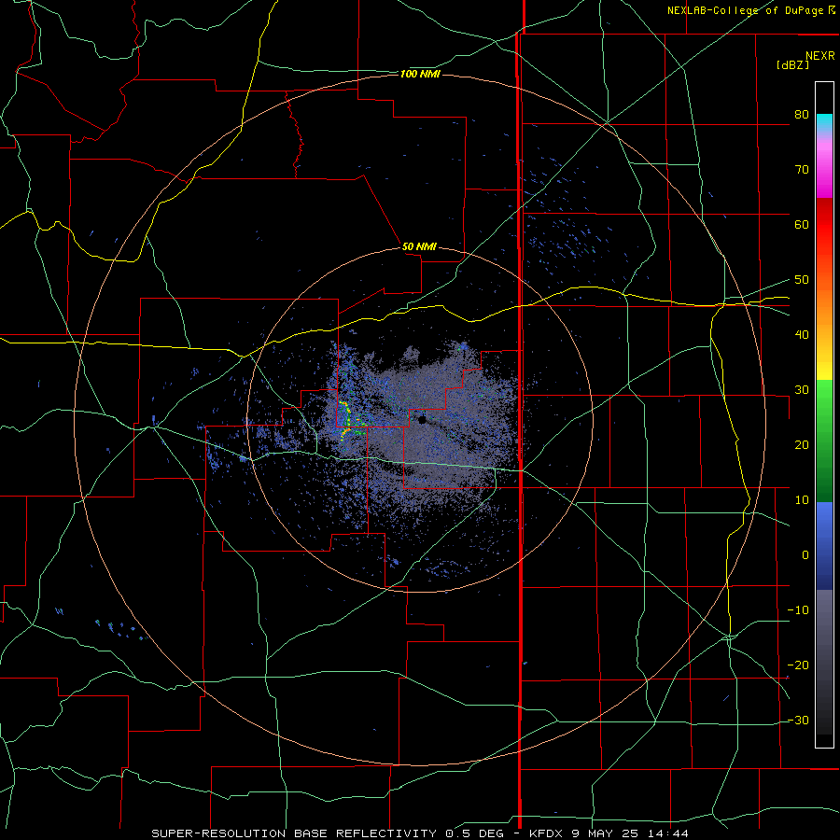Click the -10 value on the dBZ scale
This screenshot has height=840, width=840.
click(798, 610)
